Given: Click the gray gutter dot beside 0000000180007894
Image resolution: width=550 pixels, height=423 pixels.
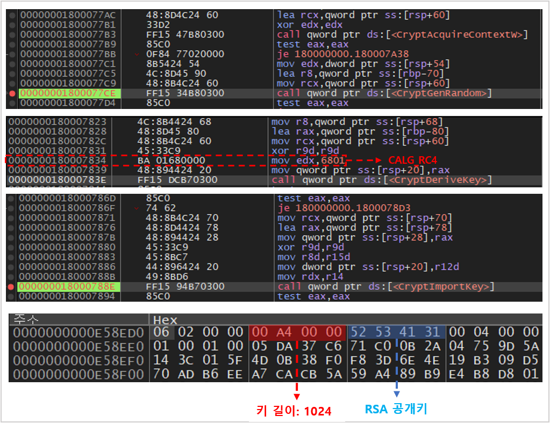Looking at the screenshot, I should (12, 296).
